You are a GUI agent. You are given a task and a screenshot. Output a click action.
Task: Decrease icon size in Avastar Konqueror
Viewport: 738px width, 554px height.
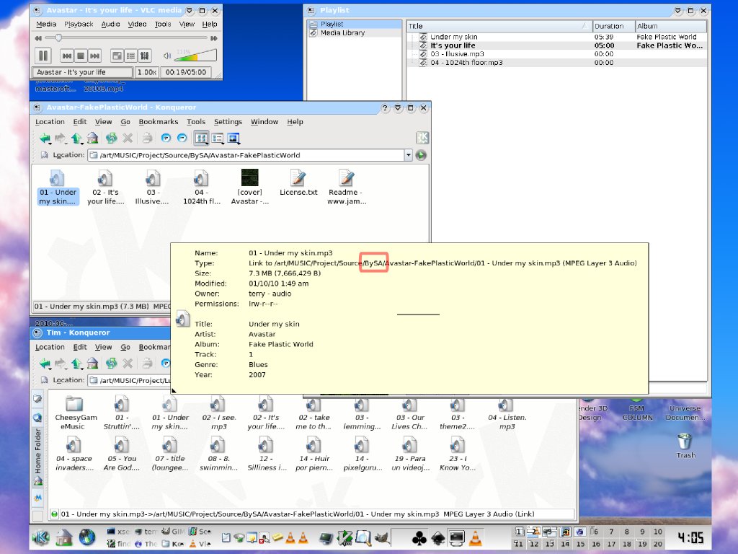coord(182,138)
